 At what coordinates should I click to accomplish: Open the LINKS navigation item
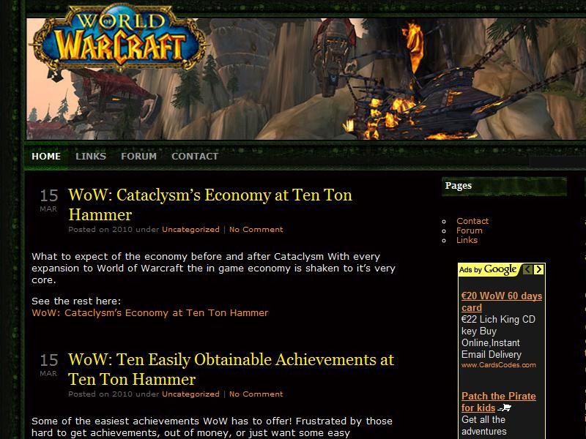(x=91, y=157)
